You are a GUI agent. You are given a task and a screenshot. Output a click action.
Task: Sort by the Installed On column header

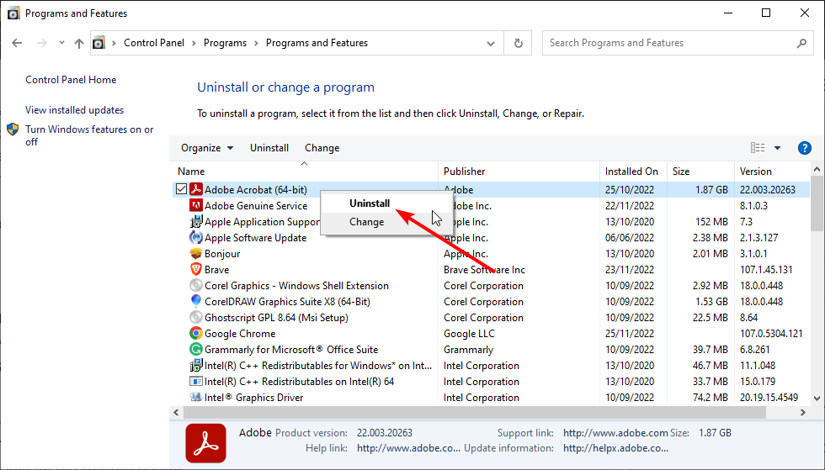(x=633, y=172)
